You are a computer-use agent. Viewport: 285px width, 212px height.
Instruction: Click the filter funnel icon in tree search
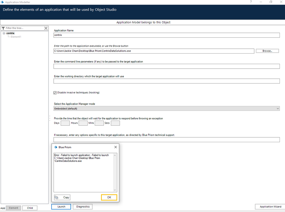coord(3,28)
